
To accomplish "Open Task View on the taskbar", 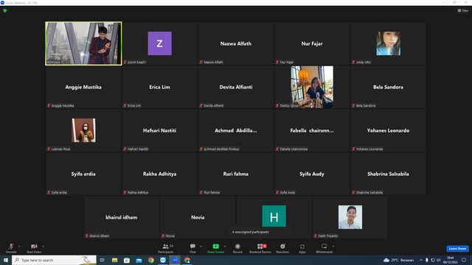I will tap(103, 260).
